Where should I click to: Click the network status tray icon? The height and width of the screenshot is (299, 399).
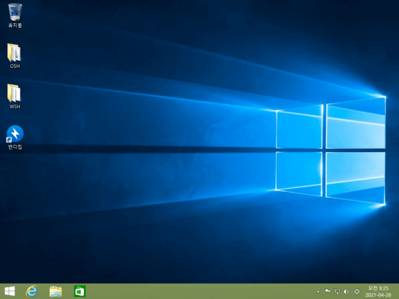(x=337, y=292)
